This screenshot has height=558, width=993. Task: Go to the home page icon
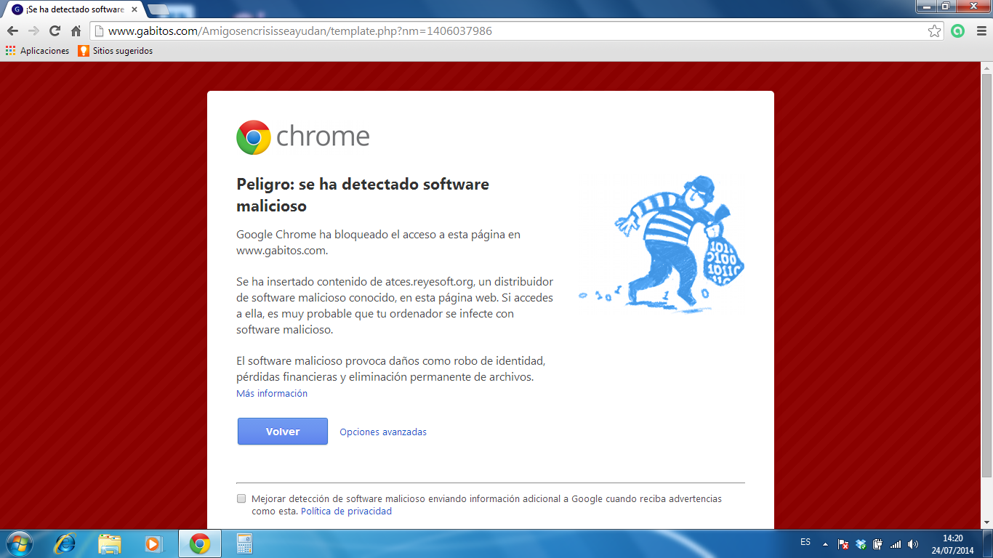[x=76, y=31]
